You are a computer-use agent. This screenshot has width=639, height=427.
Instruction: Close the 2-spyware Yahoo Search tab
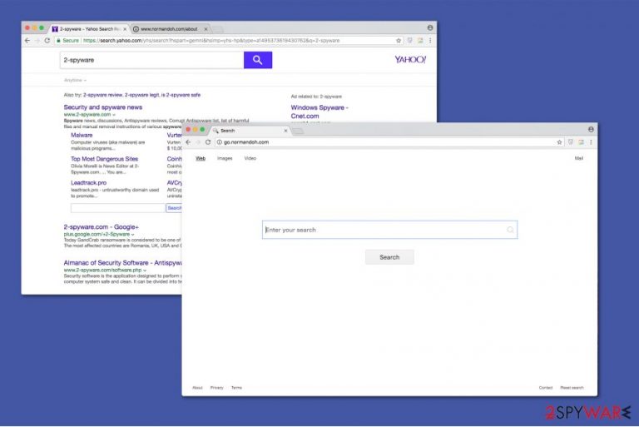point(125,29)
